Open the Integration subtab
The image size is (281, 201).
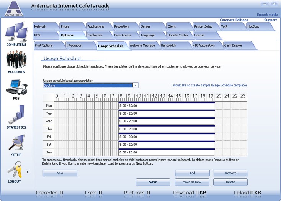80,46
